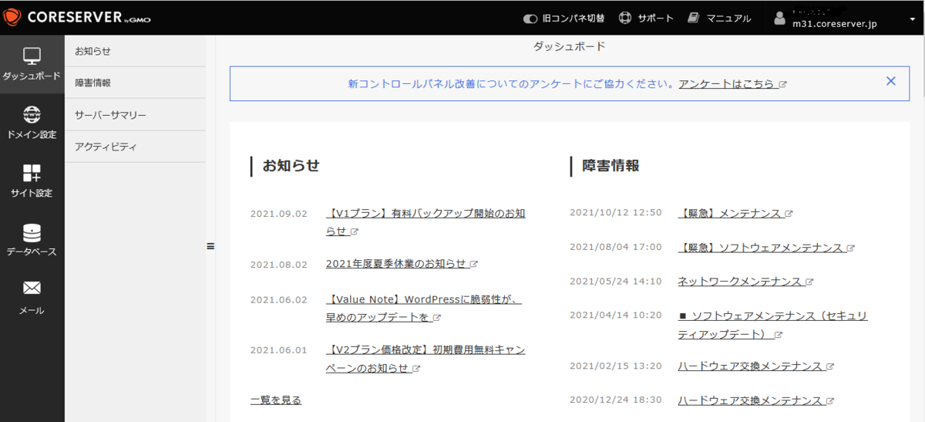The height and width of the screenshot is (422, 925).
Task: Toggle the 旧コンパネ切替 switch
Action: tap(530, 19)
